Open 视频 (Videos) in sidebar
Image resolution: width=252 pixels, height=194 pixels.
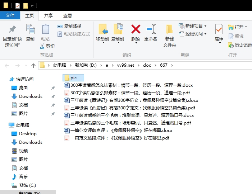coord(20,151)
